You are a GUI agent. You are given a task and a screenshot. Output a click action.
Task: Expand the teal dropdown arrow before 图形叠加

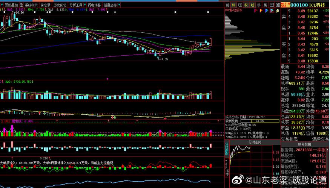point(2,5)
